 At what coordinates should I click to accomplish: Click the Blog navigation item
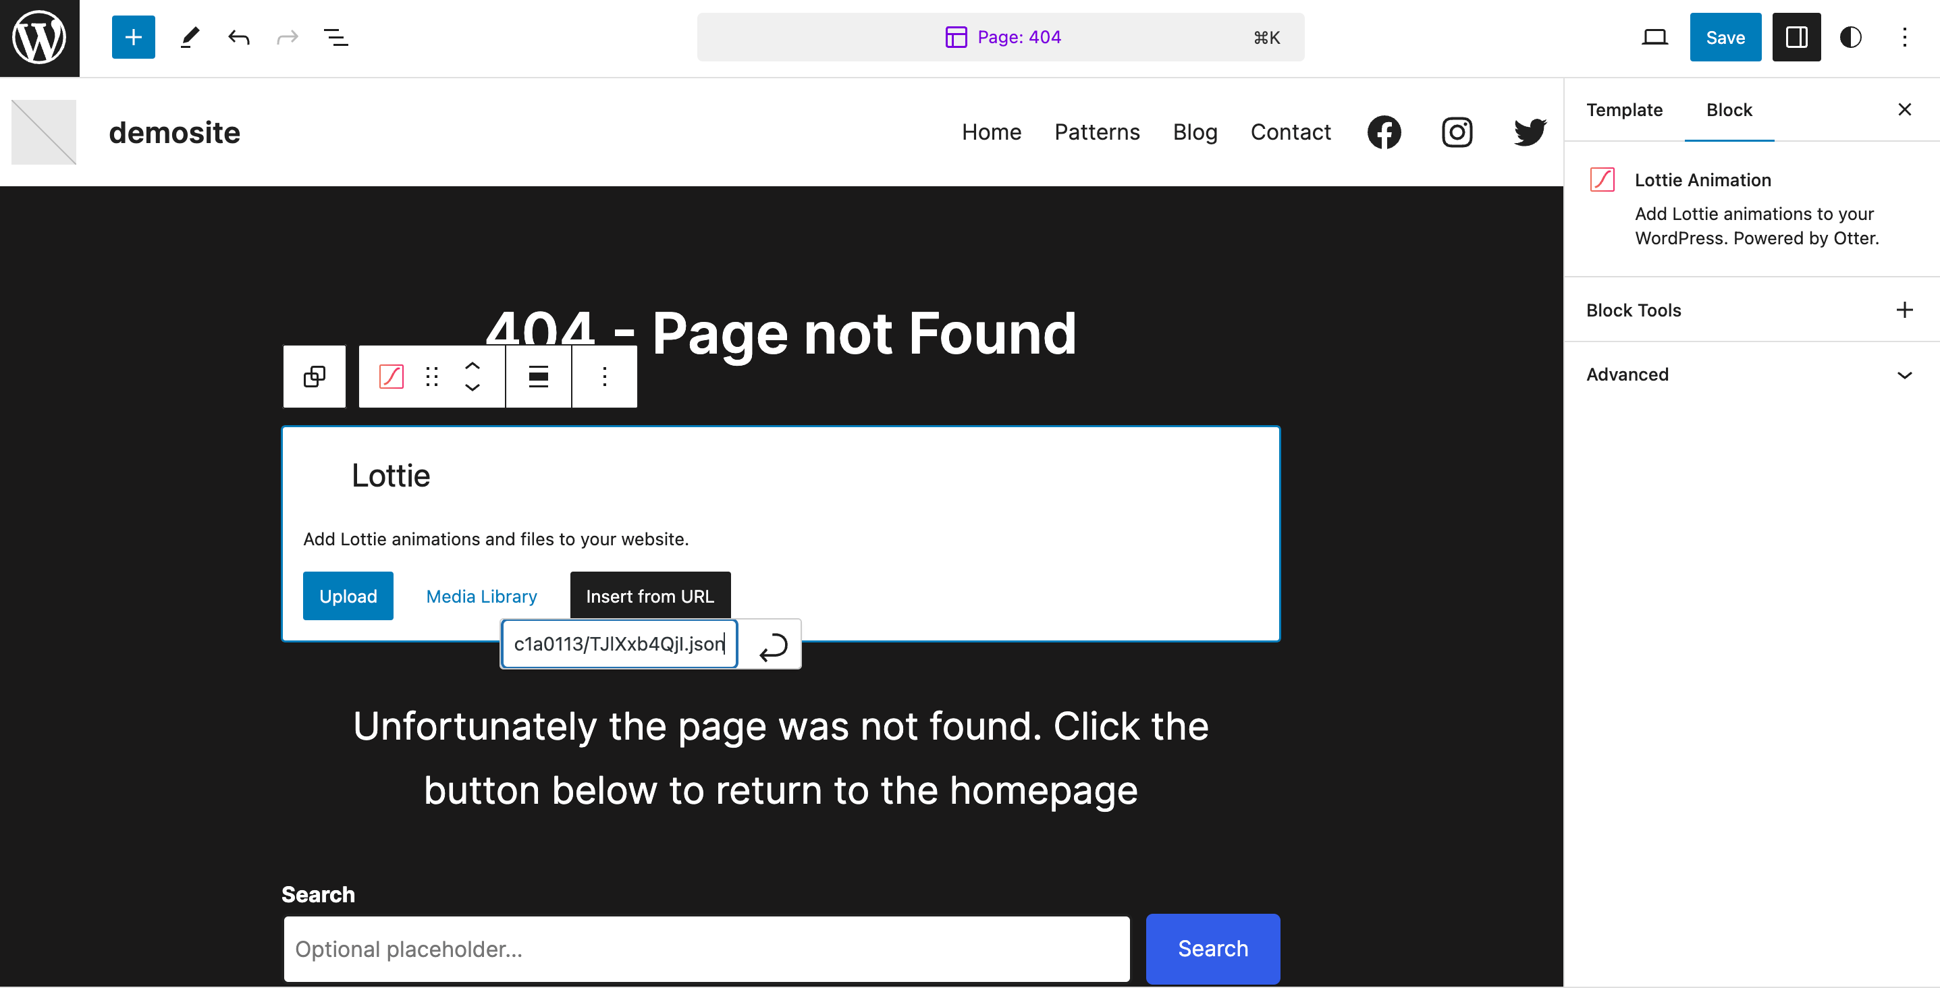click(1195, 132)
